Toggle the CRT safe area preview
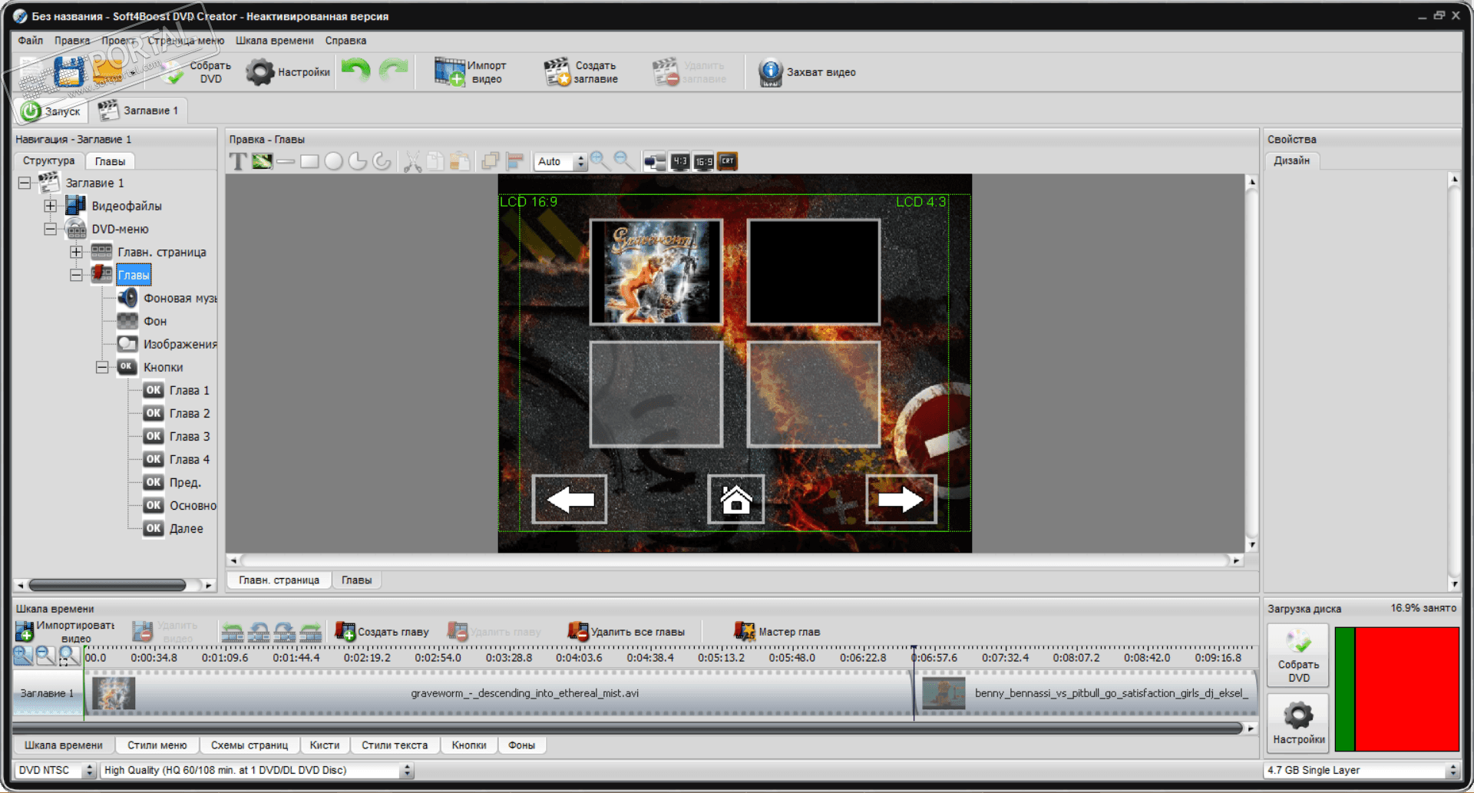Image resolution: width=1474 pixels, height=793 pixels. [x=728, y=162]
